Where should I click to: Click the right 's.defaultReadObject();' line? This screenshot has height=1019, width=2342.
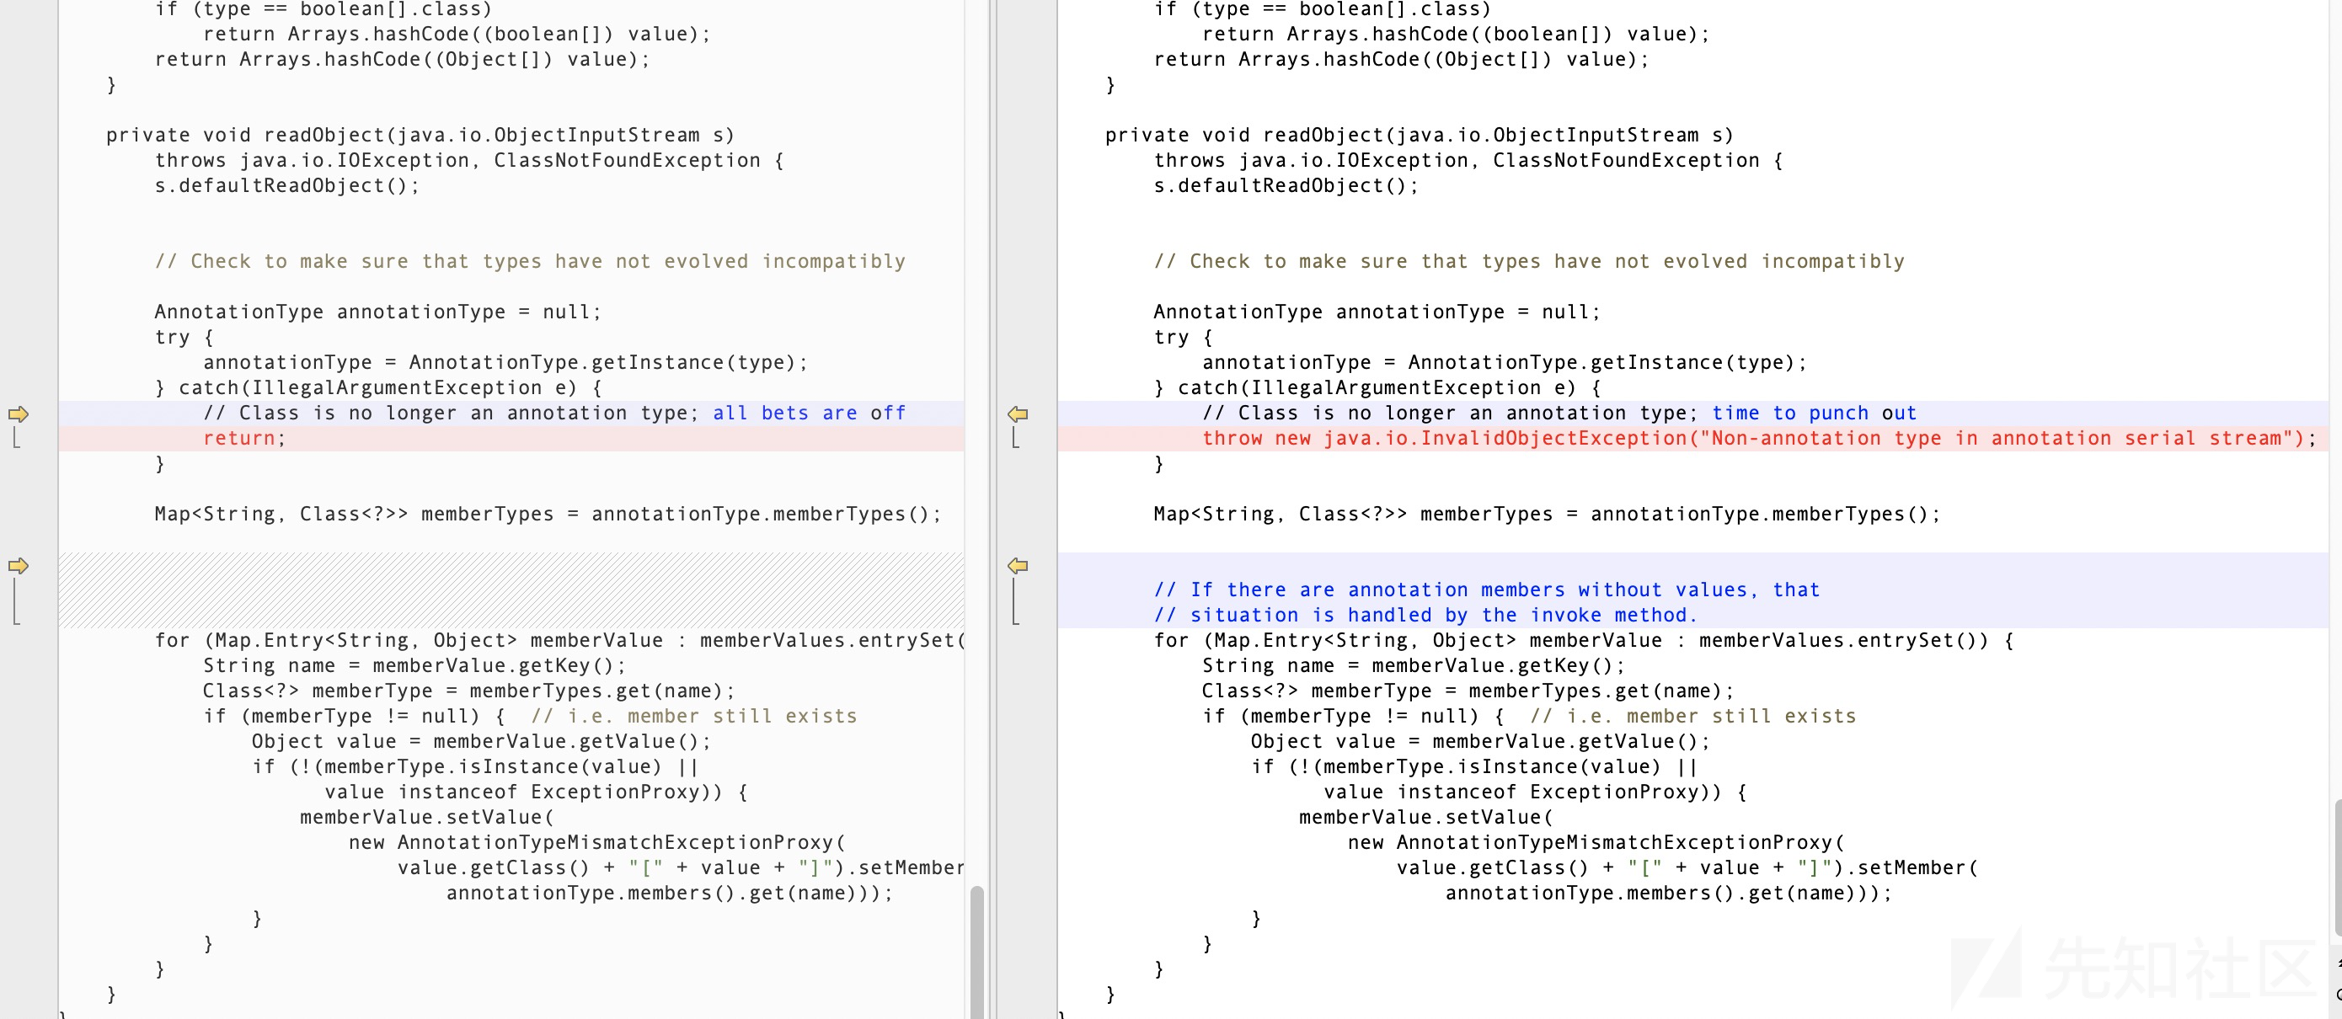click(x=1286, y=185)
